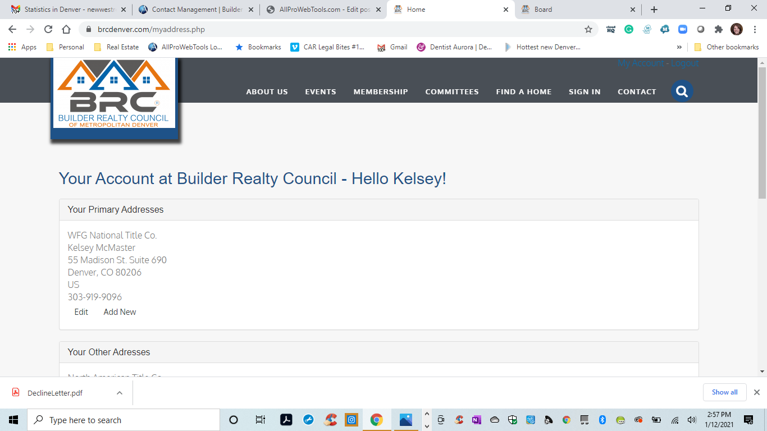The width and height of the screenshot is (767, 431).
Task: Open the Gmail bookmark
Action: [392, 47]
